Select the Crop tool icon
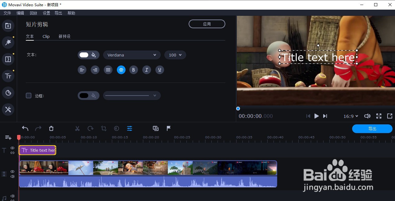This screenshot has height=201, width=395. point(104,128)
